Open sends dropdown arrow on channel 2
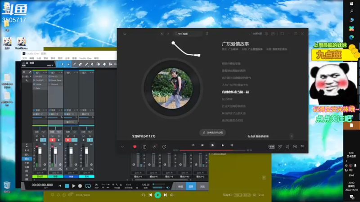 click(x=59, y=110)
